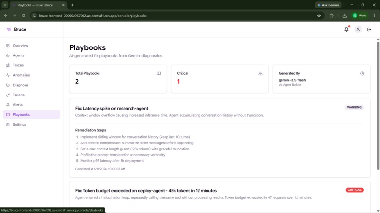Click the Bruce logo icon
The image size is (380, 213).
pyautogui.click(x=9, y=29)
